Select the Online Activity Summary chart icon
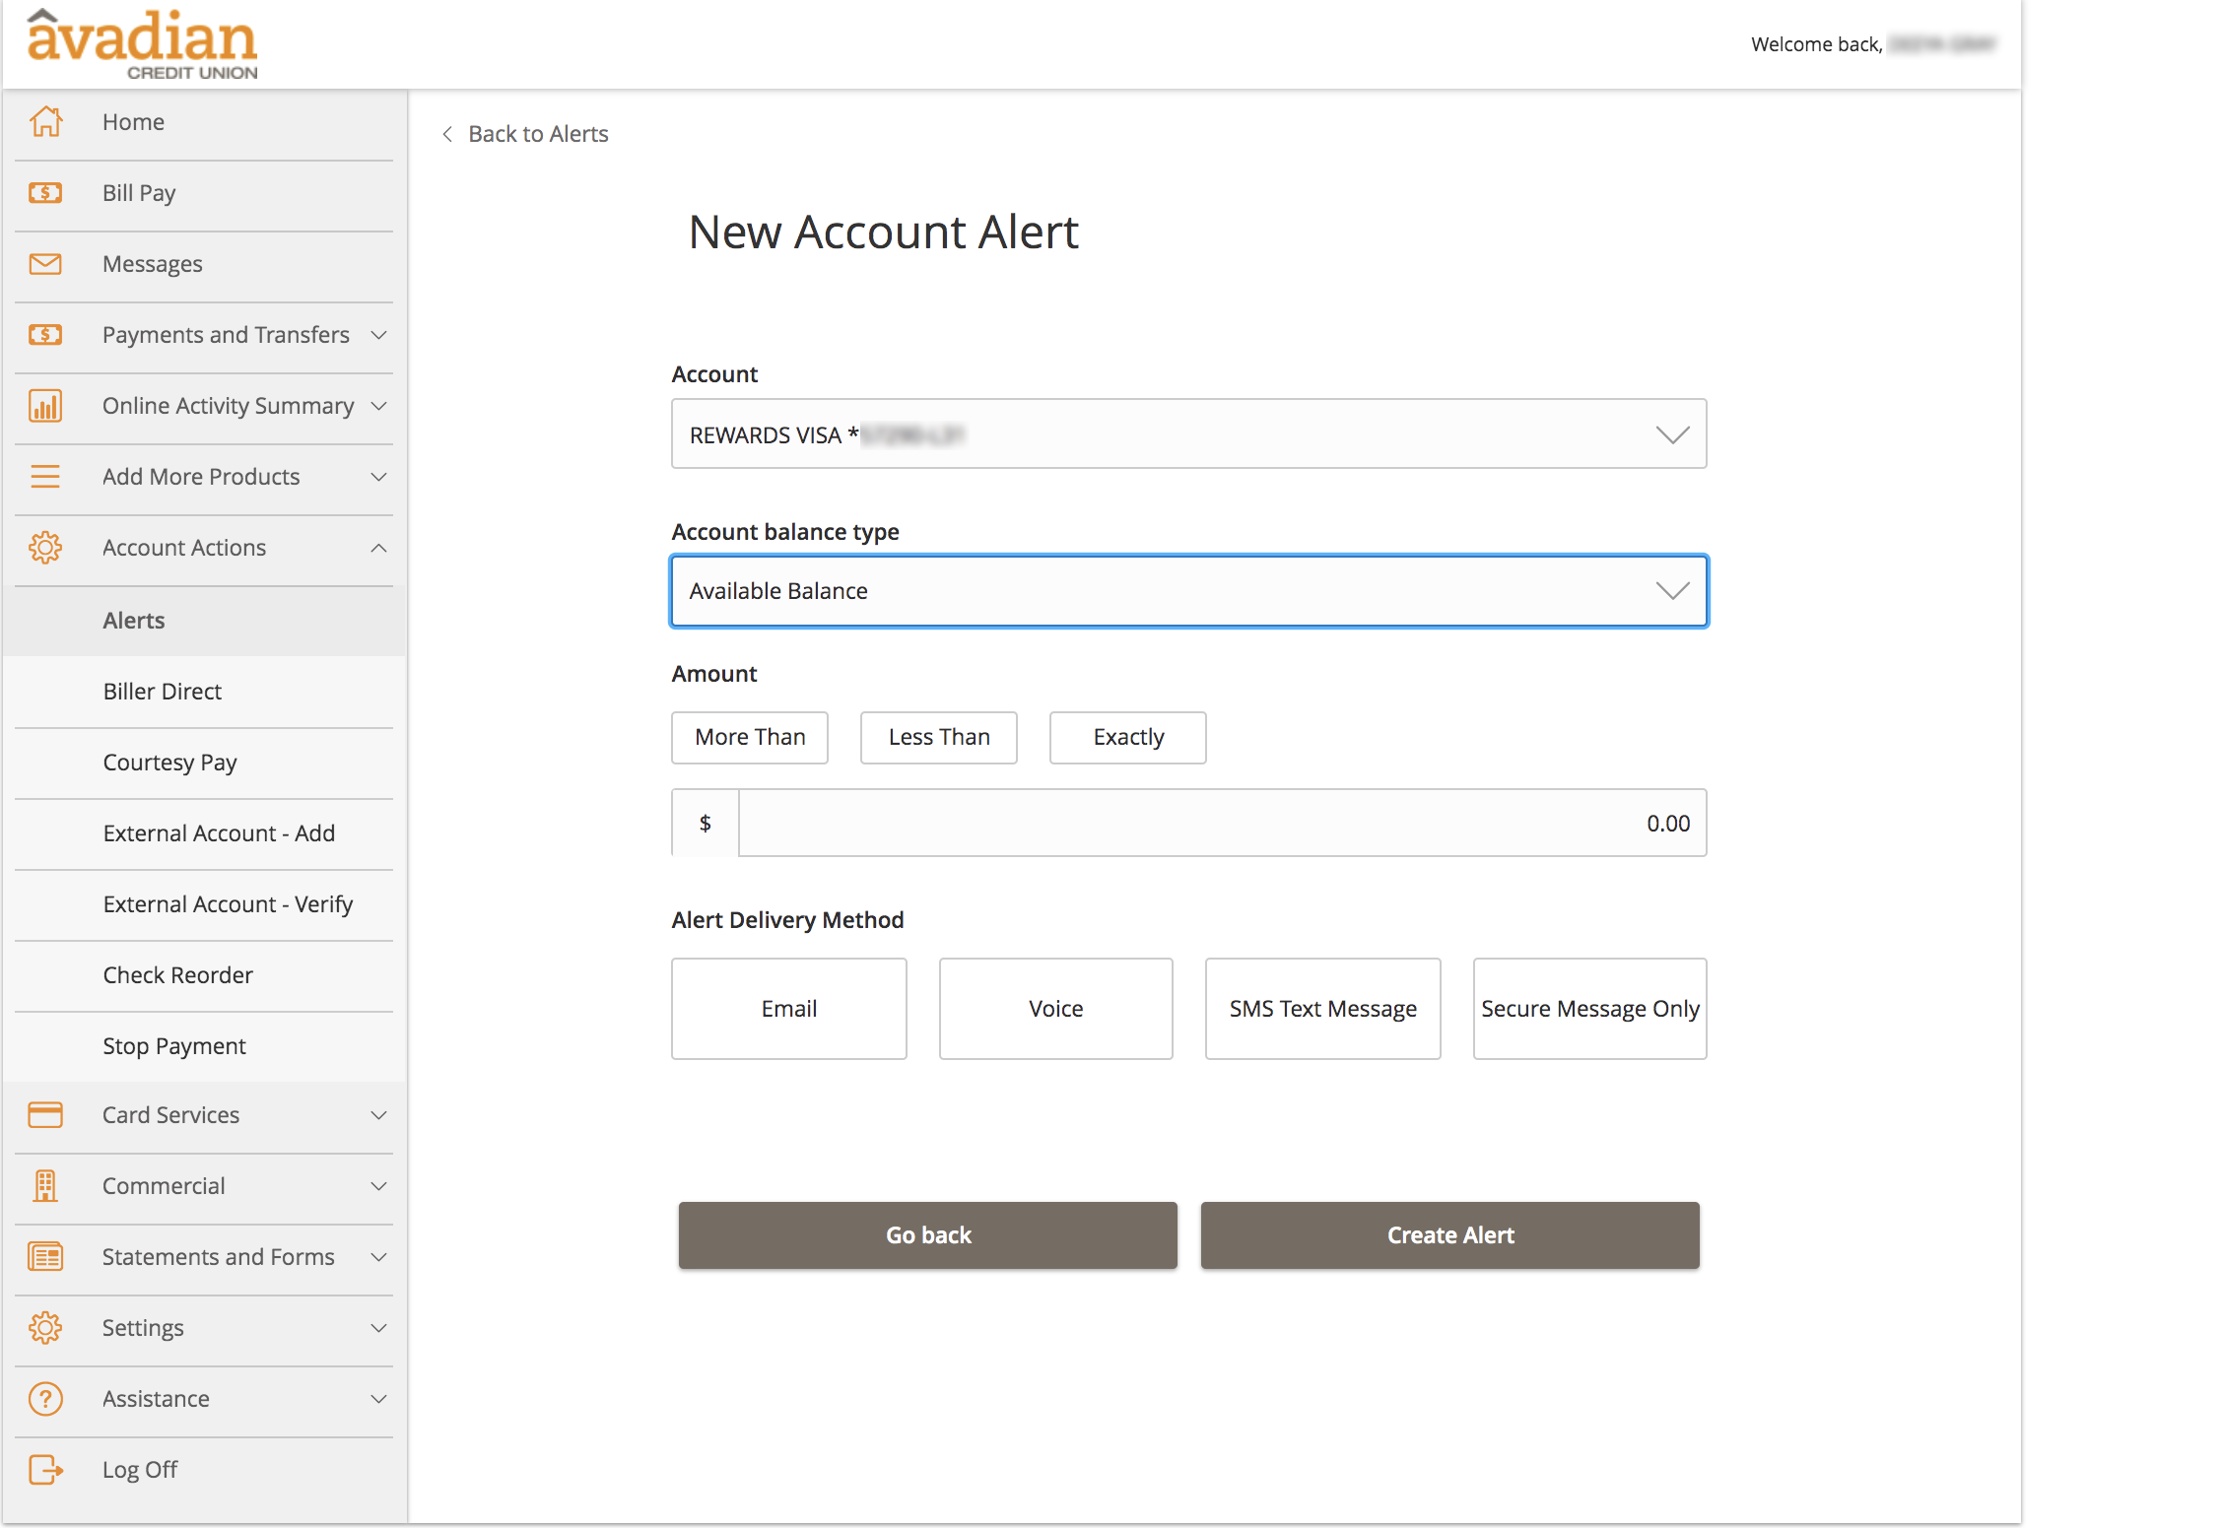 pos(45,405)
